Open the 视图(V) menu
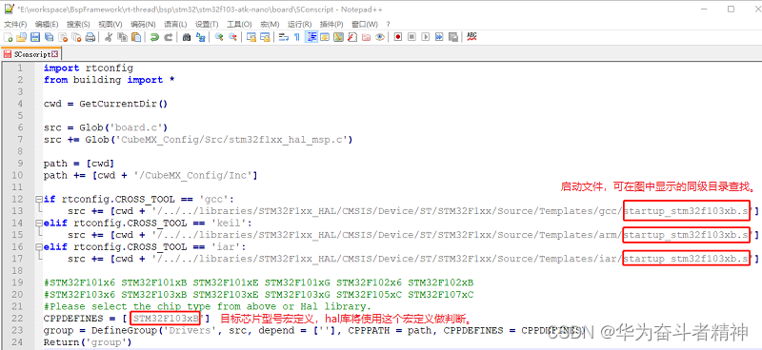The width and height of the screenshot is (762, 350). (110, 25)
